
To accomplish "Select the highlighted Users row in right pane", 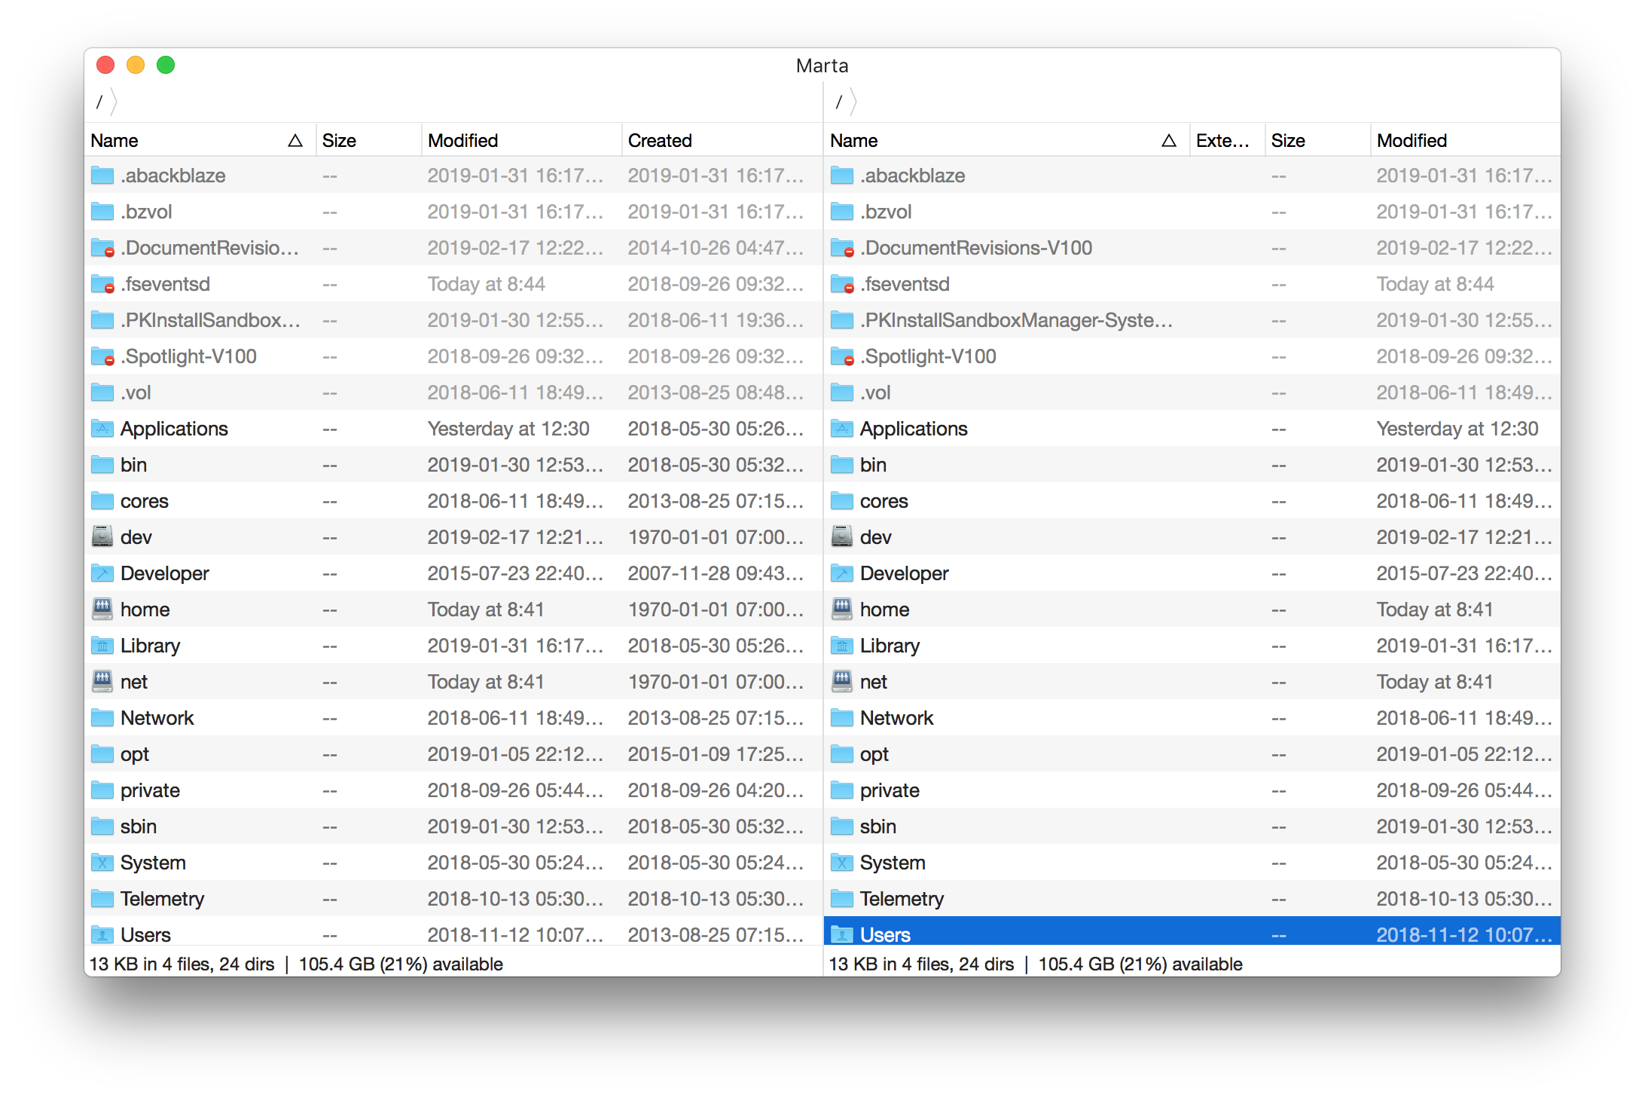I will (1054, 934).
